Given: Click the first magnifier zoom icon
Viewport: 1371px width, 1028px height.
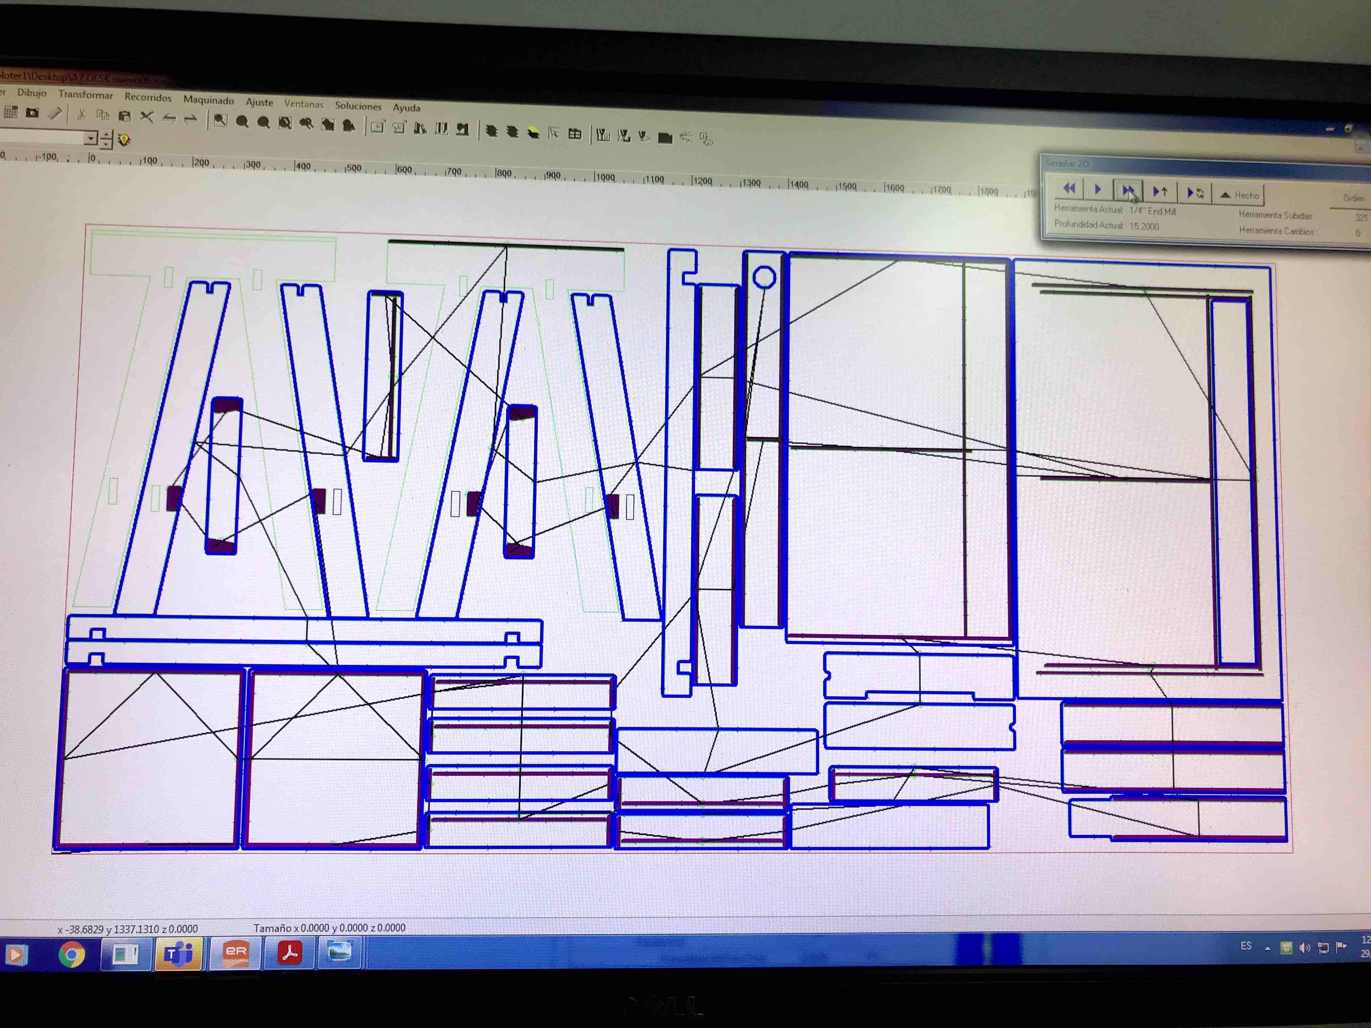Looking at the screenshot, I should tap(242, 121).
